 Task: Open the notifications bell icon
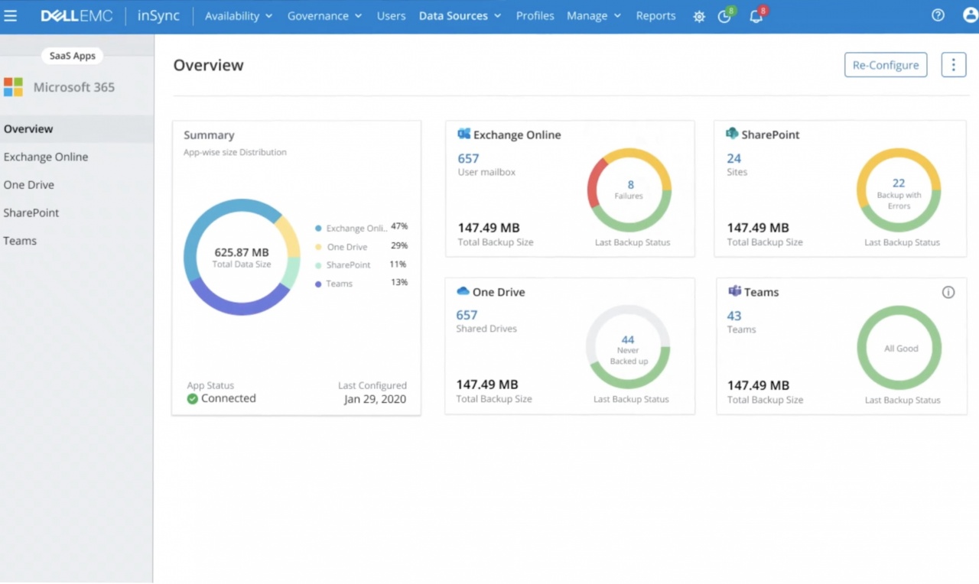[757, 15]
